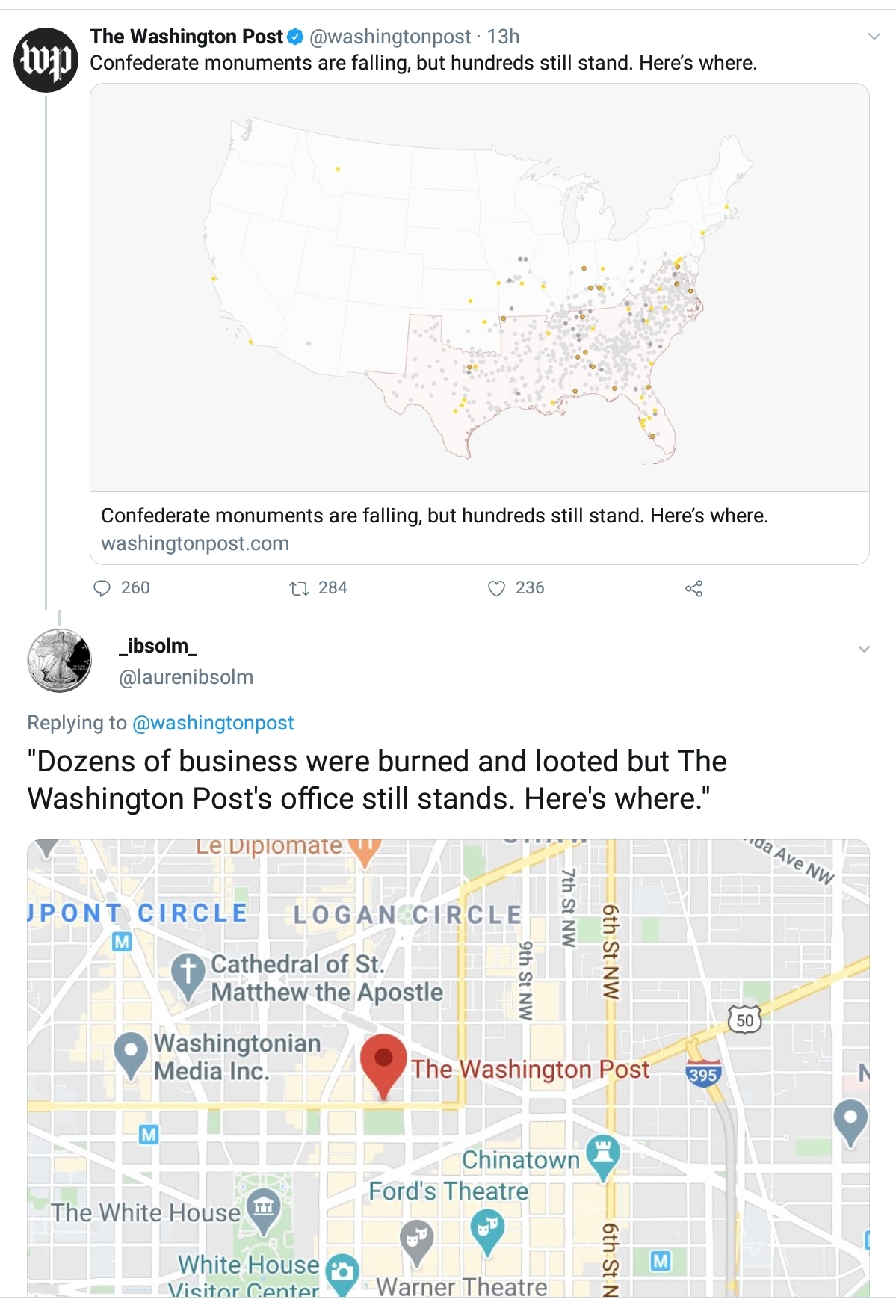Image resolution: width=896 pixels, height=1311 pixels.
Task: Open the washingtonpost.com article link
Action: (195, 543)
